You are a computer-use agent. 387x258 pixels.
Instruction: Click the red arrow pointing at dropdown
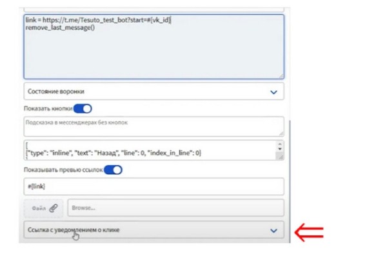(308, 230)
